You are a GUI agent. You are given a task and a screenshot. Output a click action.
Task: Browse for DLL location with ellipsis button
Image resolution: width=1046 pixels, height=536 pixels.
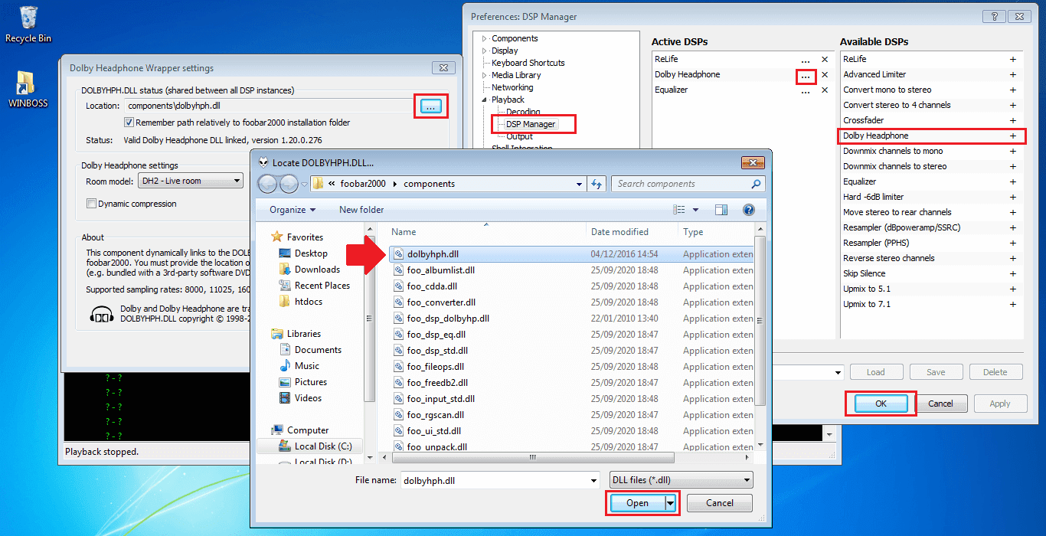[431, 106]
